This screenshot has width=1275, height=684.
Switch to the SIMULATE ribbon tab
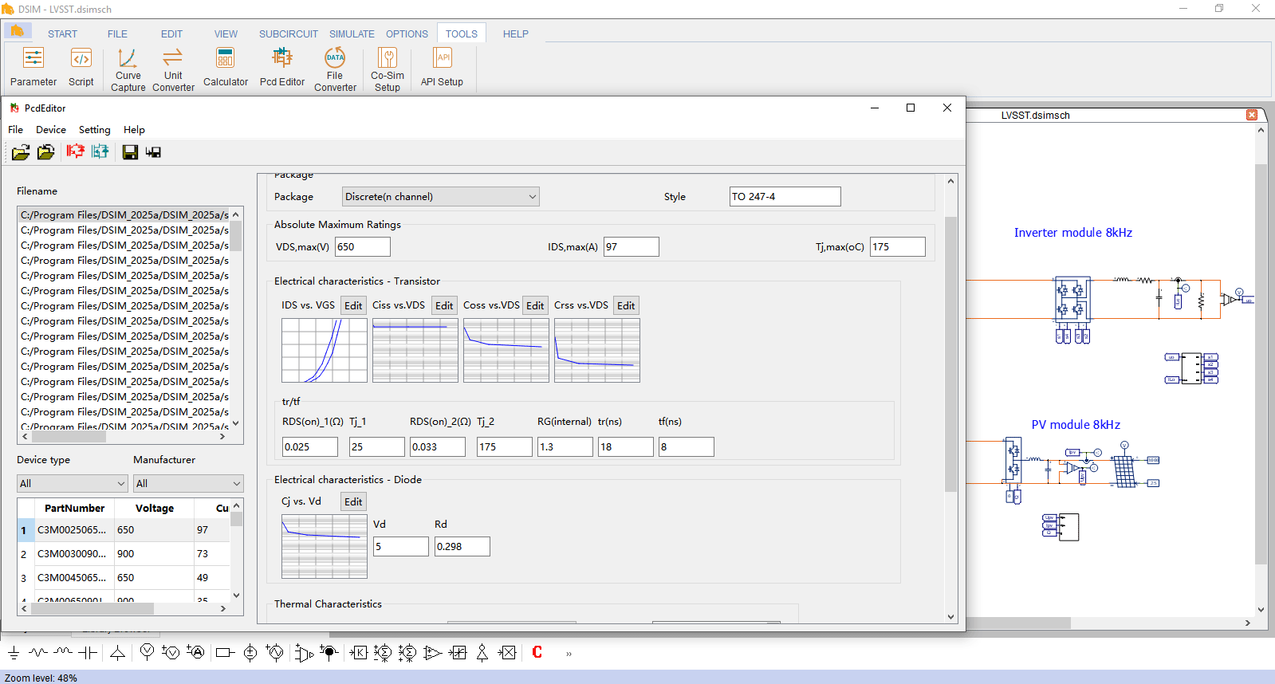point(352,34)
